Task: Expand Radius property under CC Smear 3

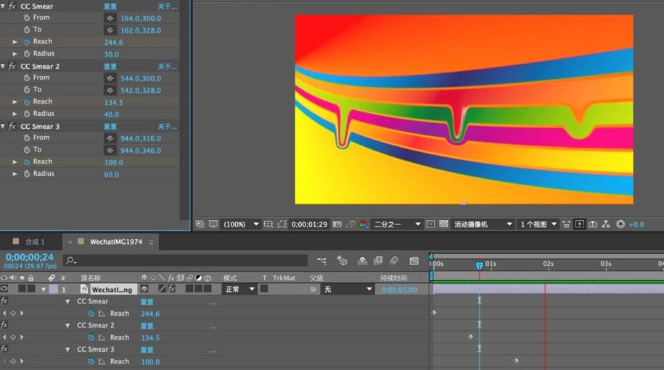Action: pyautogui.click(x=15, y=174)
